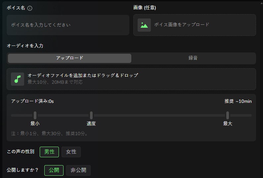Select 男性 as the voice gender
This screenshot has width=263, height=178.
coord(49,152)
